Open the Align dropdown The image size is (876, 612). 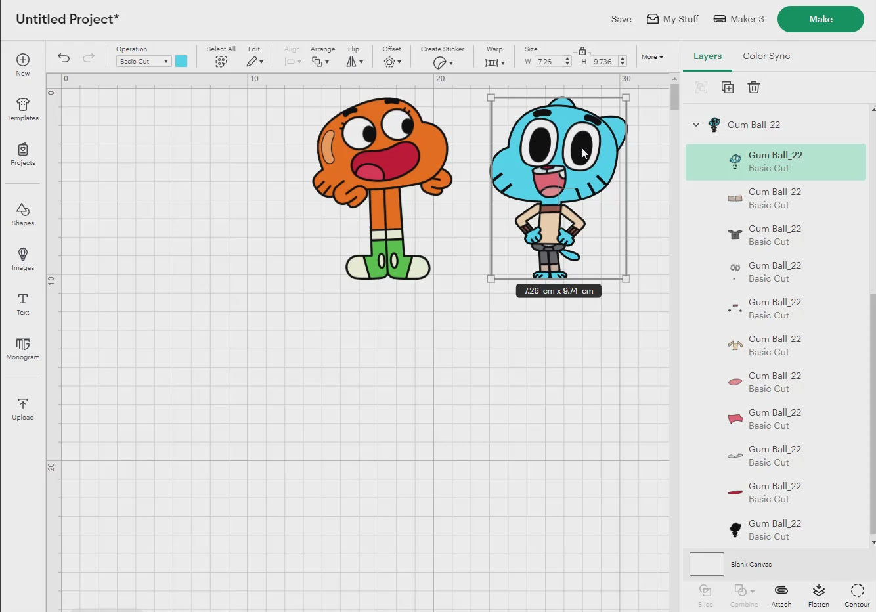(x=292, y=62)
